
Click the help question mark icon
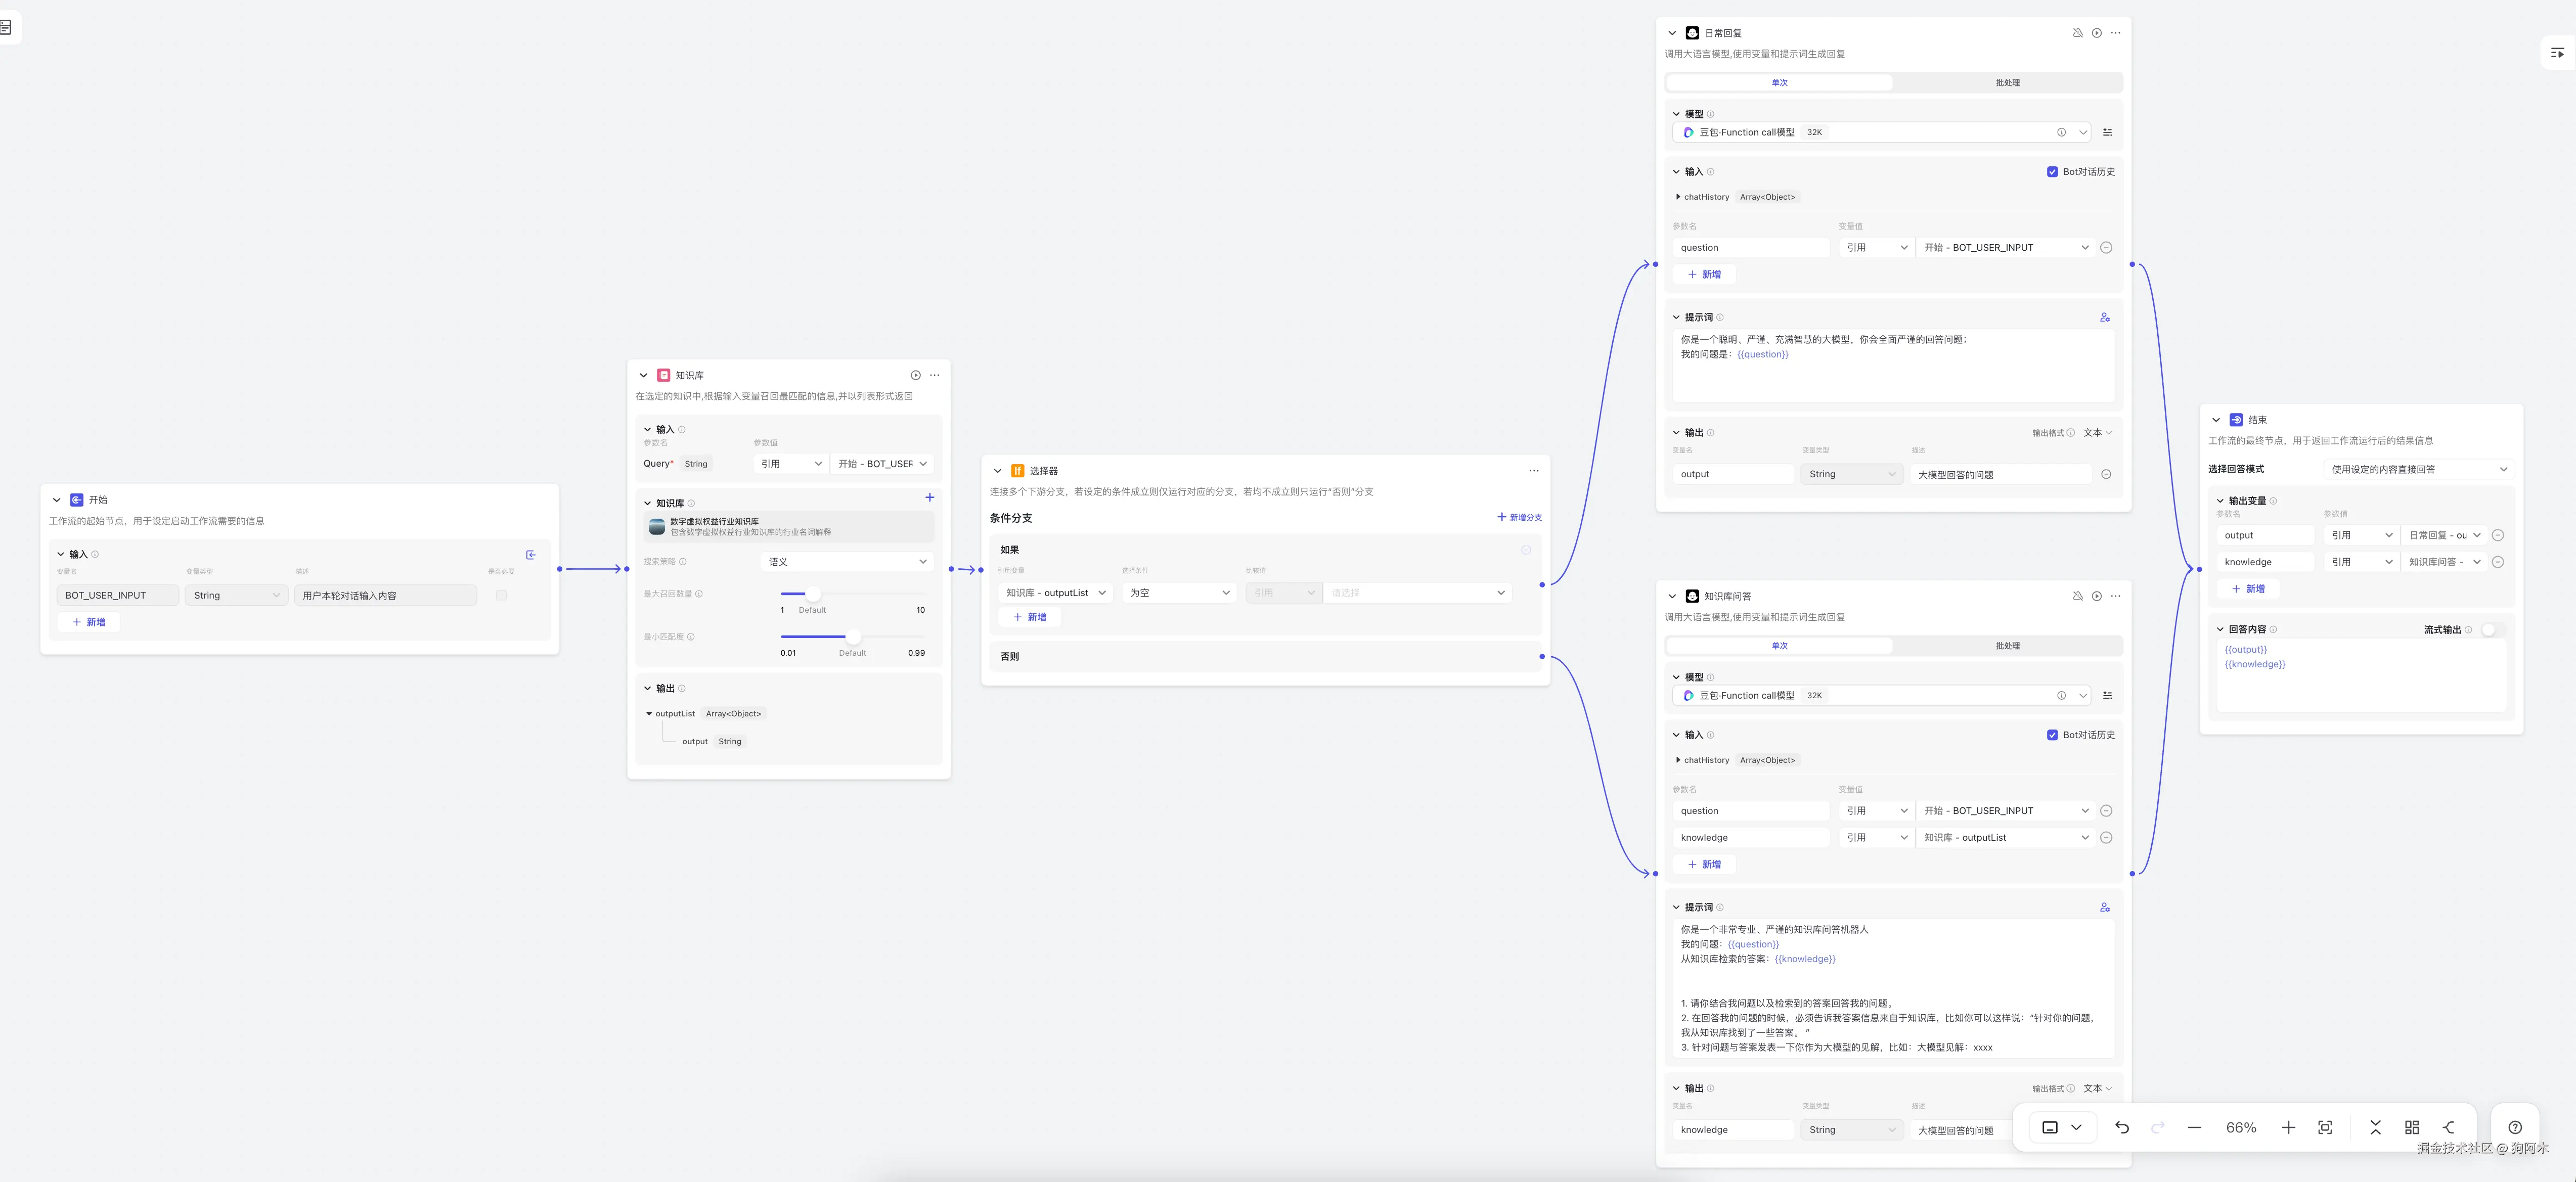tap(2515, 1127)
